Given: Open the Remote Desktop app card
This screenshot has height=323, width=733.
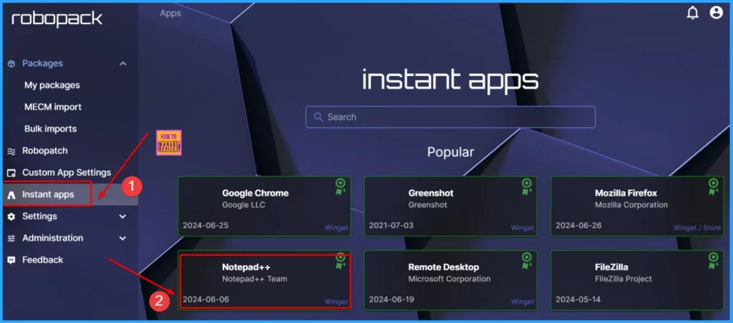Looking at the screenshot, I should click(x=451, y=280).
